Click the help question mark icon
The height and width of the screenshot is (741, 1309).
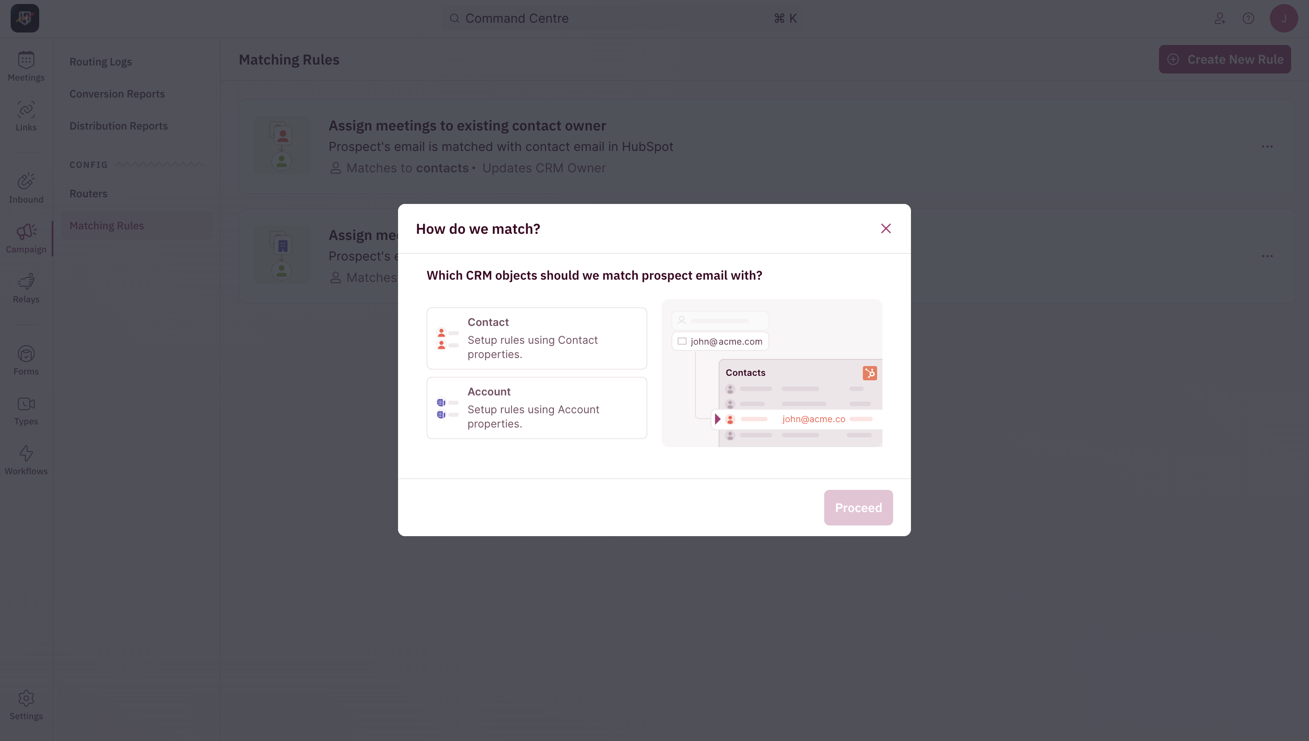[1248, 18]
